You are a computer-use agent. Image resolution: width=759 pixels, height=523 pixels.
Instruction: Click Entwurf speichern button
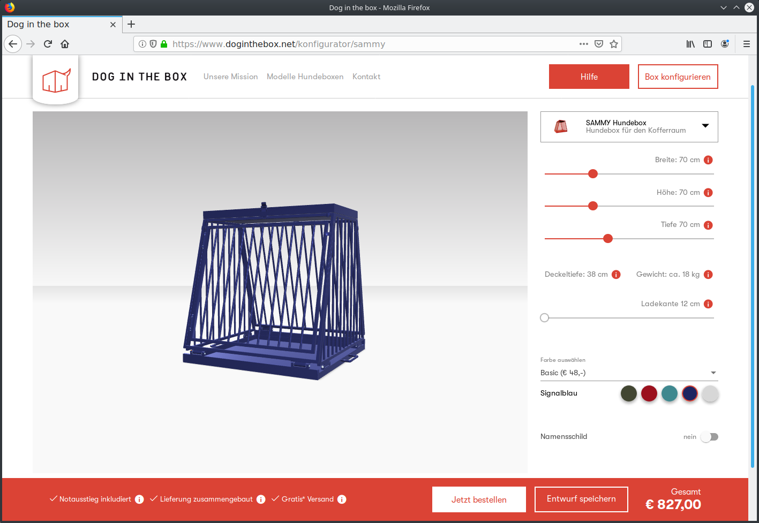[581, 499]
